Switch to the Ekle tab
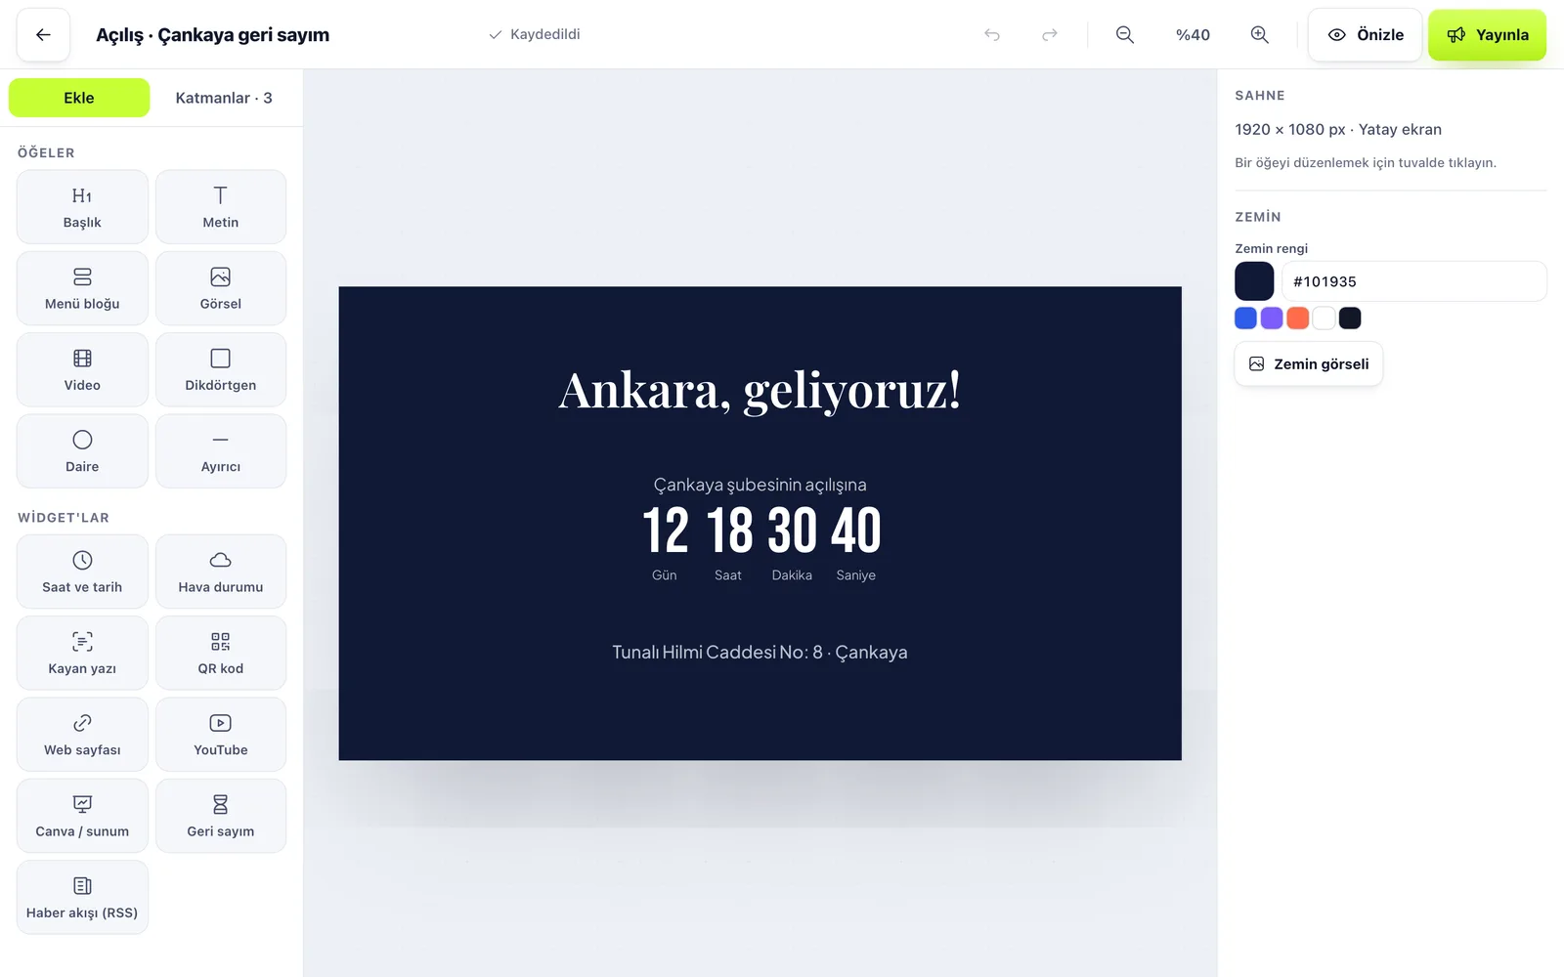 (x=79, y=98)
